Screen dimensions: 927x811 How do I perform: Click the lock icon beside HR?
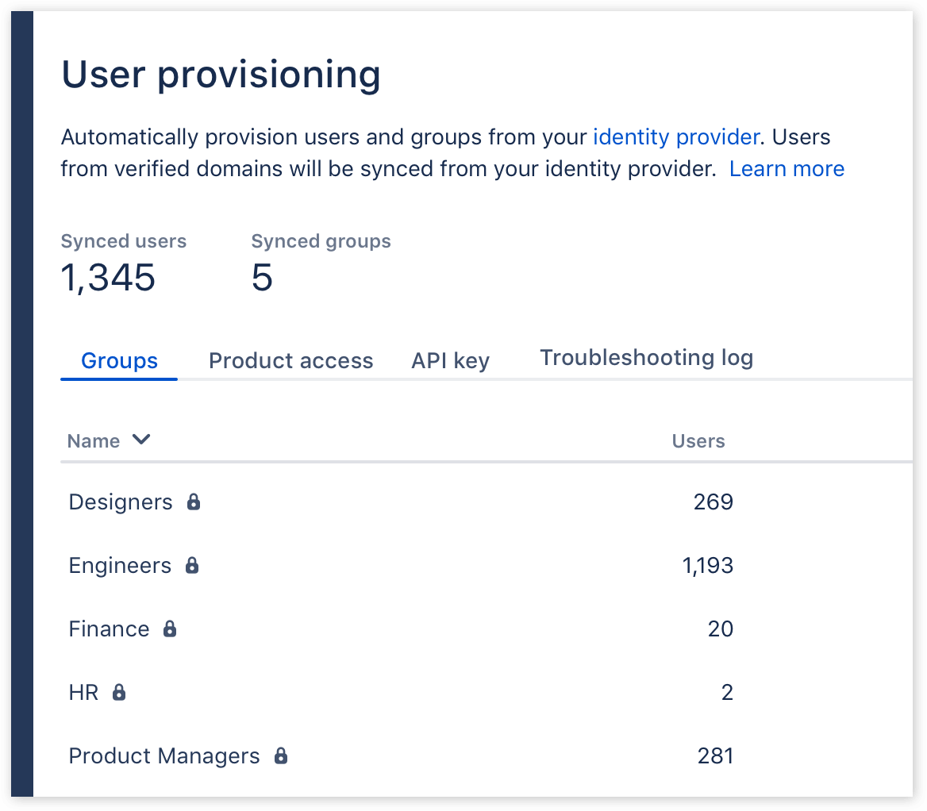click(119, 692)
